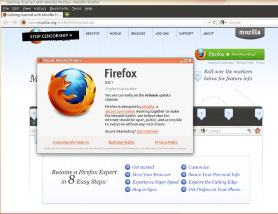Click the site identity icon in the address bar
Screen dimensions: 278x214
[24, 22]
